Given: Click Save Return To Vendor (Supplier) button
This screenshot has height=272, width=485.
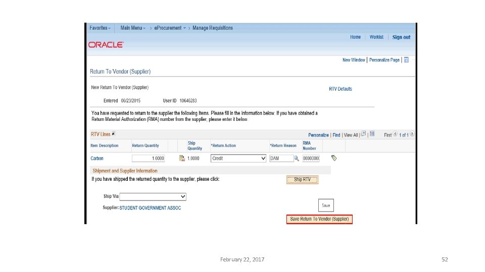Looking at the screenshot, I should 319,219.
